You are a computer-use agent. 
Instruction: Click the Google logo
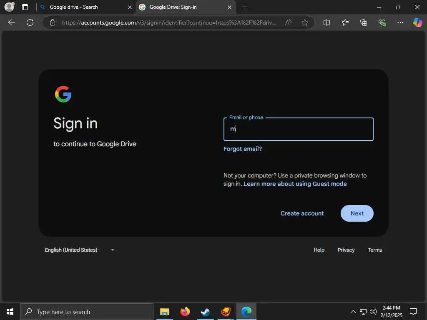coord(63,94)
